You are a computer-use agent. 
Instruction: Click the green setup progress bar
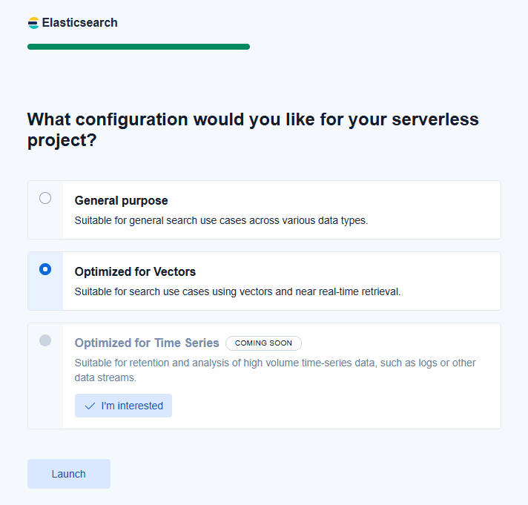(x=139, y=47)
